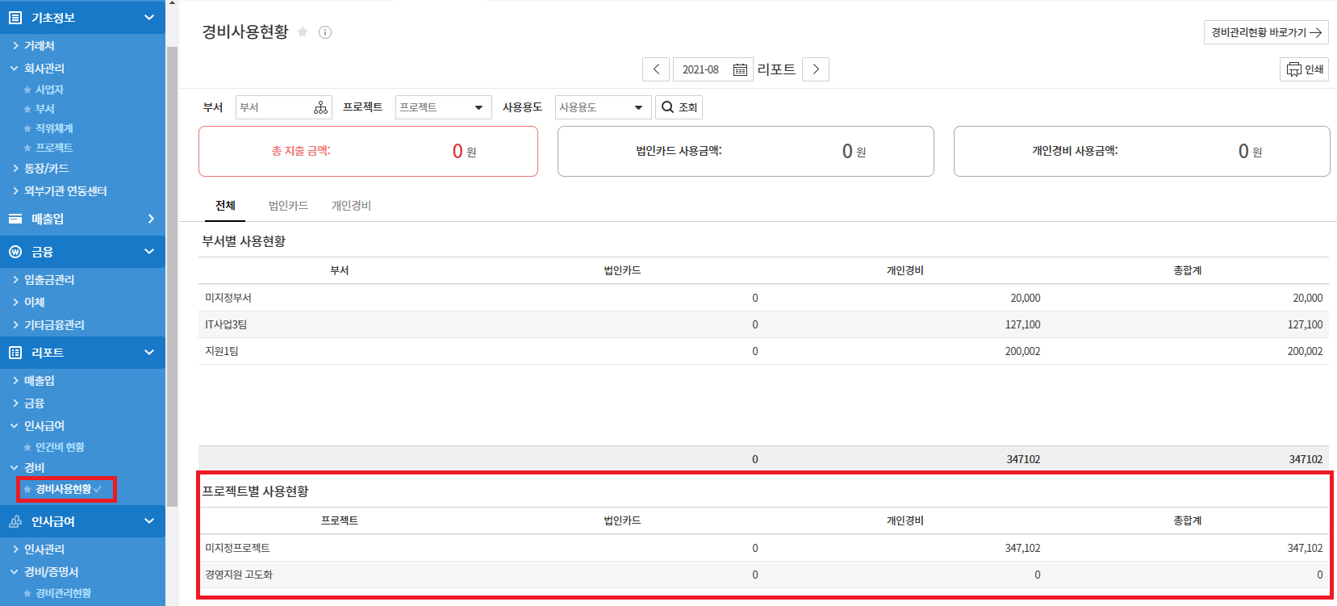
Task: Click the sidebar vertical scrollbar
Action: (x=172, y=274)
